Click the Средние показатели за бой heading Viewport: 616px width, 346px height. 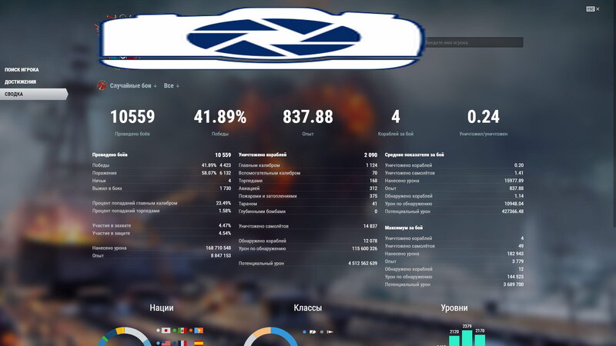pos(414,155)
